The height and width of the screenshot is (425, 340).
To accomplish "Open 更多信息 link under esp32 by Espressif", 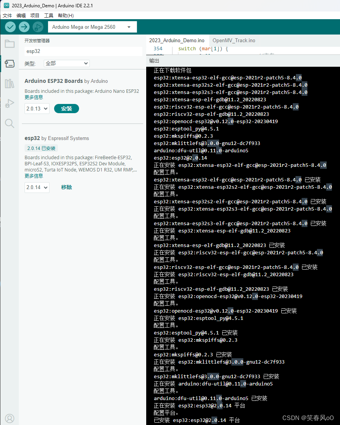I will point(34,176).
